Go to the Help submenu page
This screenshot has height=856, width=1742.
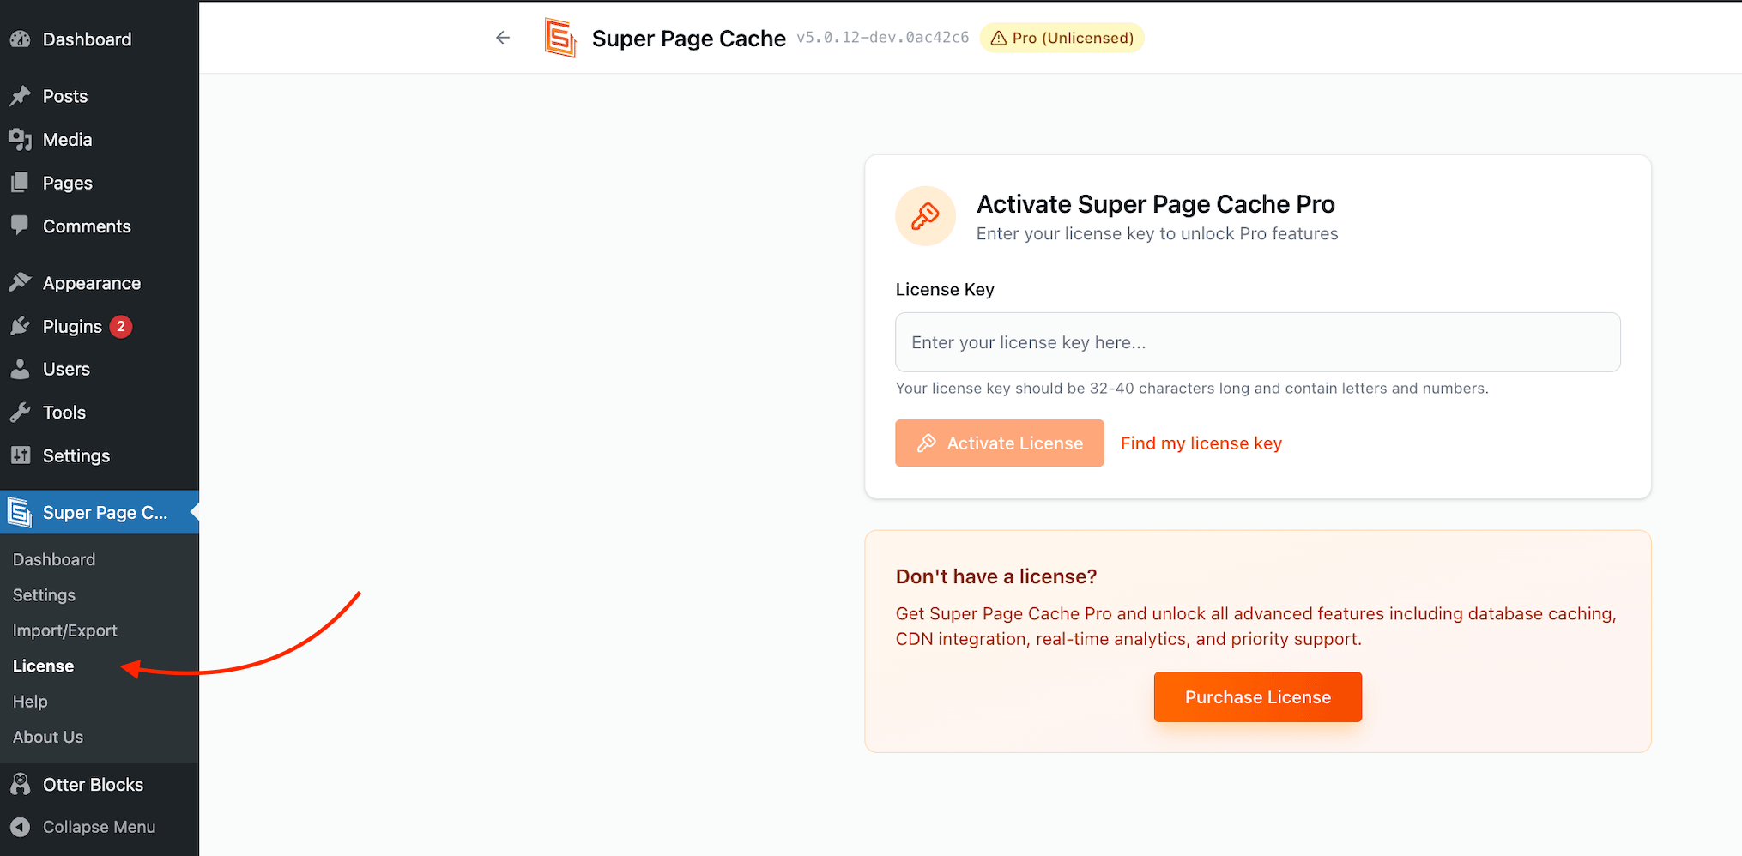(30, 702)
